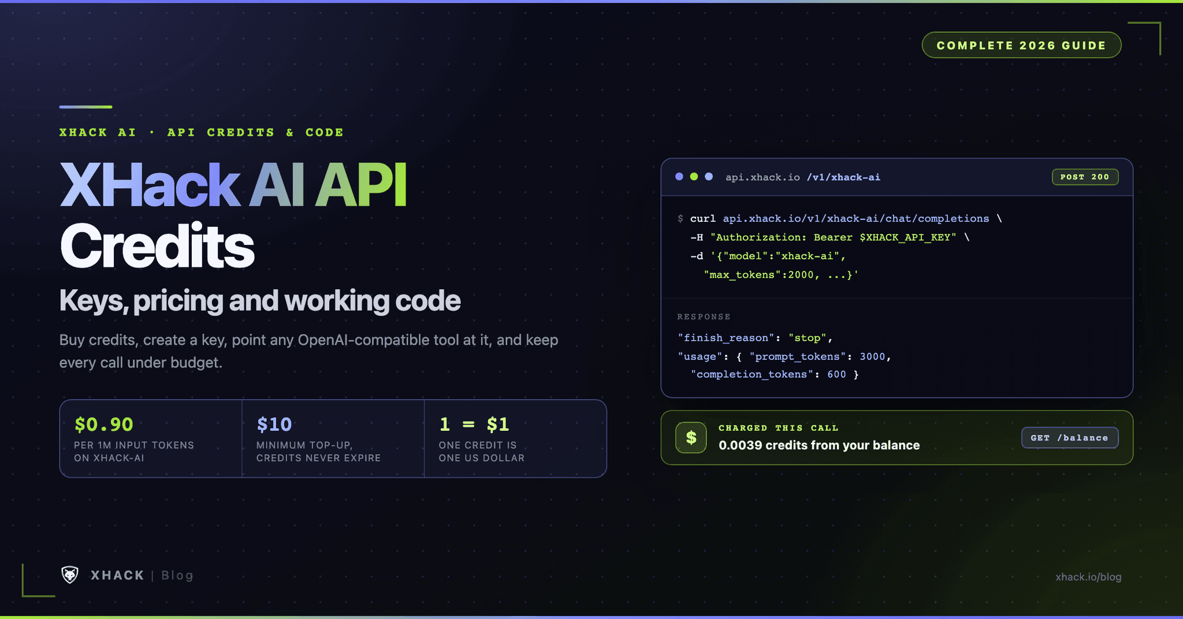Image resolution: width=1183 pixels, height=619 pixels.
Task: Click the "model":"xhack-ai" line
Action: [768, 256]
